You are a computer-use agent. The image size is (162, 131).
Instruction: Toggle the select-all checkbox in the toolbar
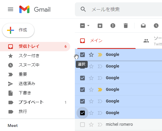(x=82, y=26)
